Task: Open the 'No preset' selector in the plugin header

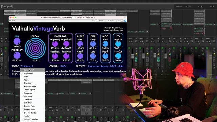Action: coord(51,21)
